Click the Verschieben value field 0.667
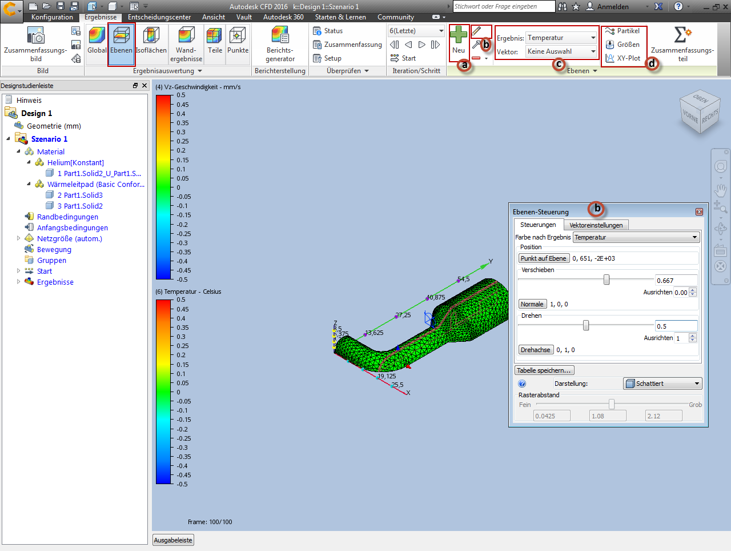Viewport: 731px width, 551px height. (676, 281)
